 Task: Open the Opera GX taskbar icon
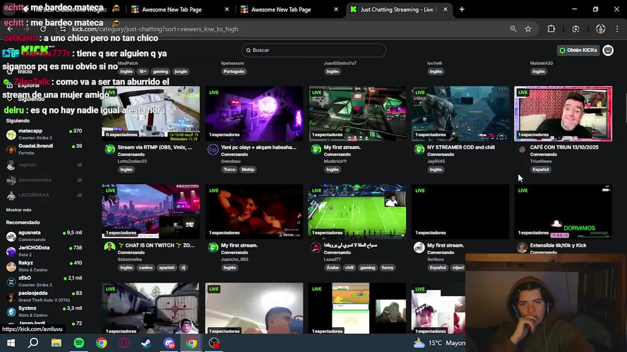click(124, 343)
